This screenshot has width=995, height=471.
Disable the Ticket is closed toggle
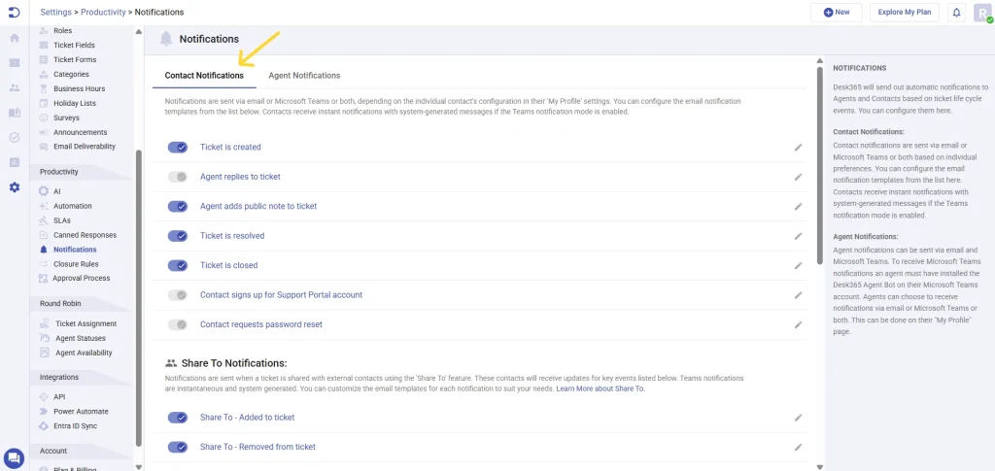[178, 266]
